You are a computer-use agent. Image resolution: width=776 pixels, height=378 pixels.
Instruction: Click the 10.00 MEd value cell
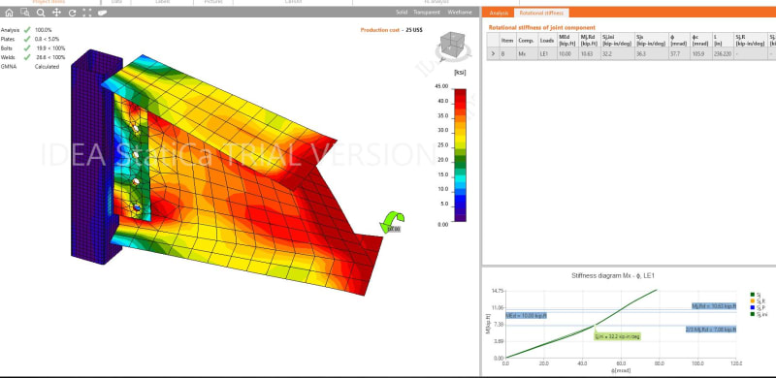pos(567,53)
